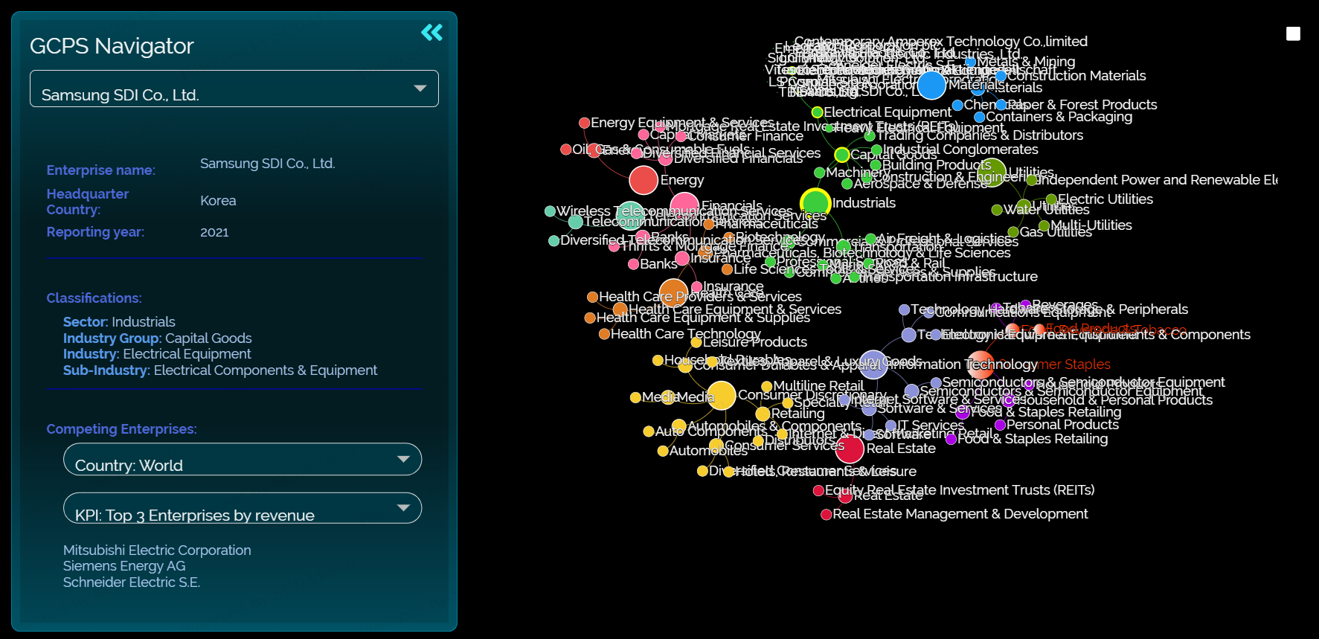Select the Automobiles node
Screen dimensions: 1319x639
coord(663,451)
